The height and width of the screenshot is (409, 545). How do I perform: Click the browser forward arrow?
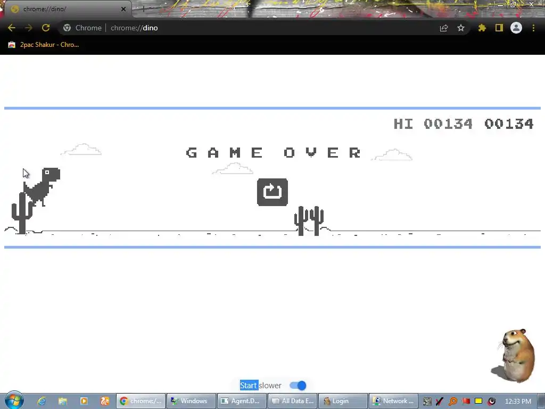coord(29,28)
